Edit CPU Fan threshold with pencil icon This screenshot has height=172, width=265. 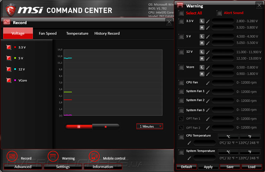[x=208, y=83]
